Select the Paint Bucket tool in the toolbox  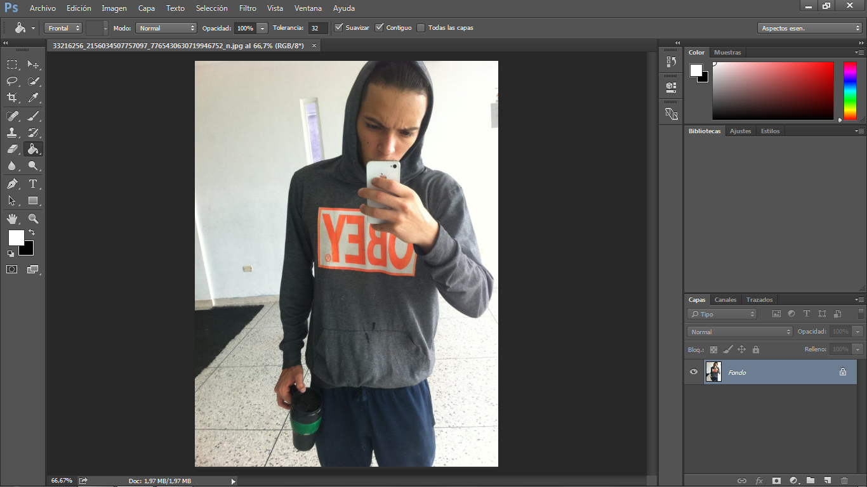click(33, 149)
